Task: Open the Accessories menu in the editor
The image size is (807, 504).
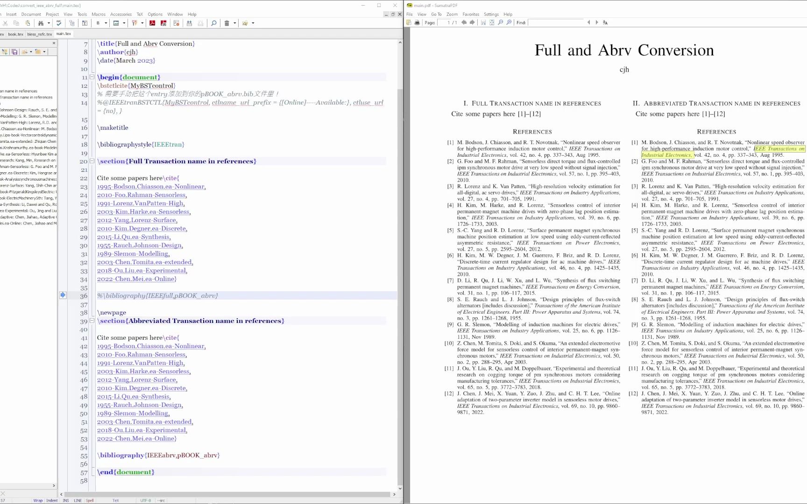Action: click(121, 14)
